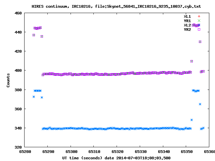
Task: Click the plot title naming the Skynet file
Action: point(116,6)
